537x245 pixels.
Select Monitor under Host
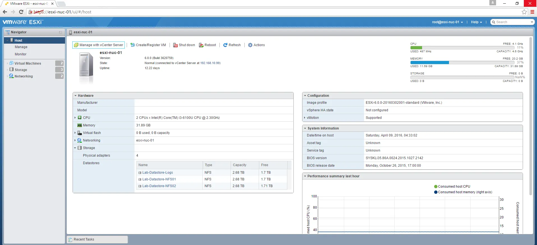[x=20, y=54]
